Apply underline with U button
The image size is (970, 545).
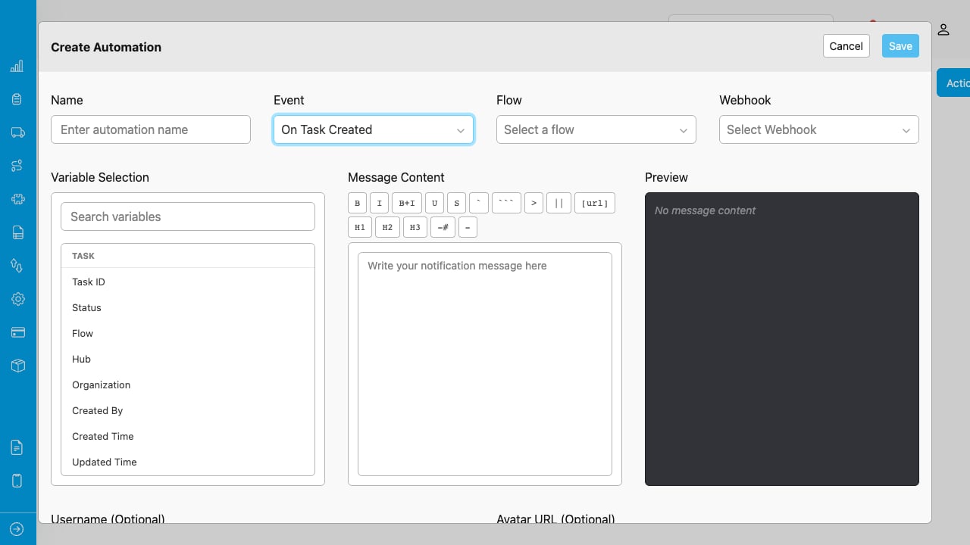coord(434,203)
